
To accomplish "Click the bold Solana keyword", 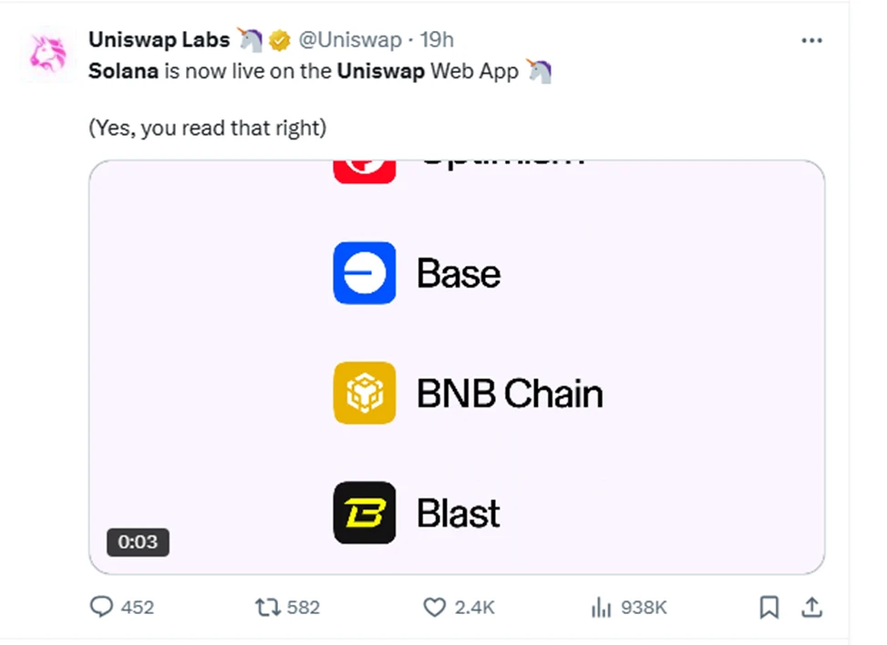I will click(124, 72).
